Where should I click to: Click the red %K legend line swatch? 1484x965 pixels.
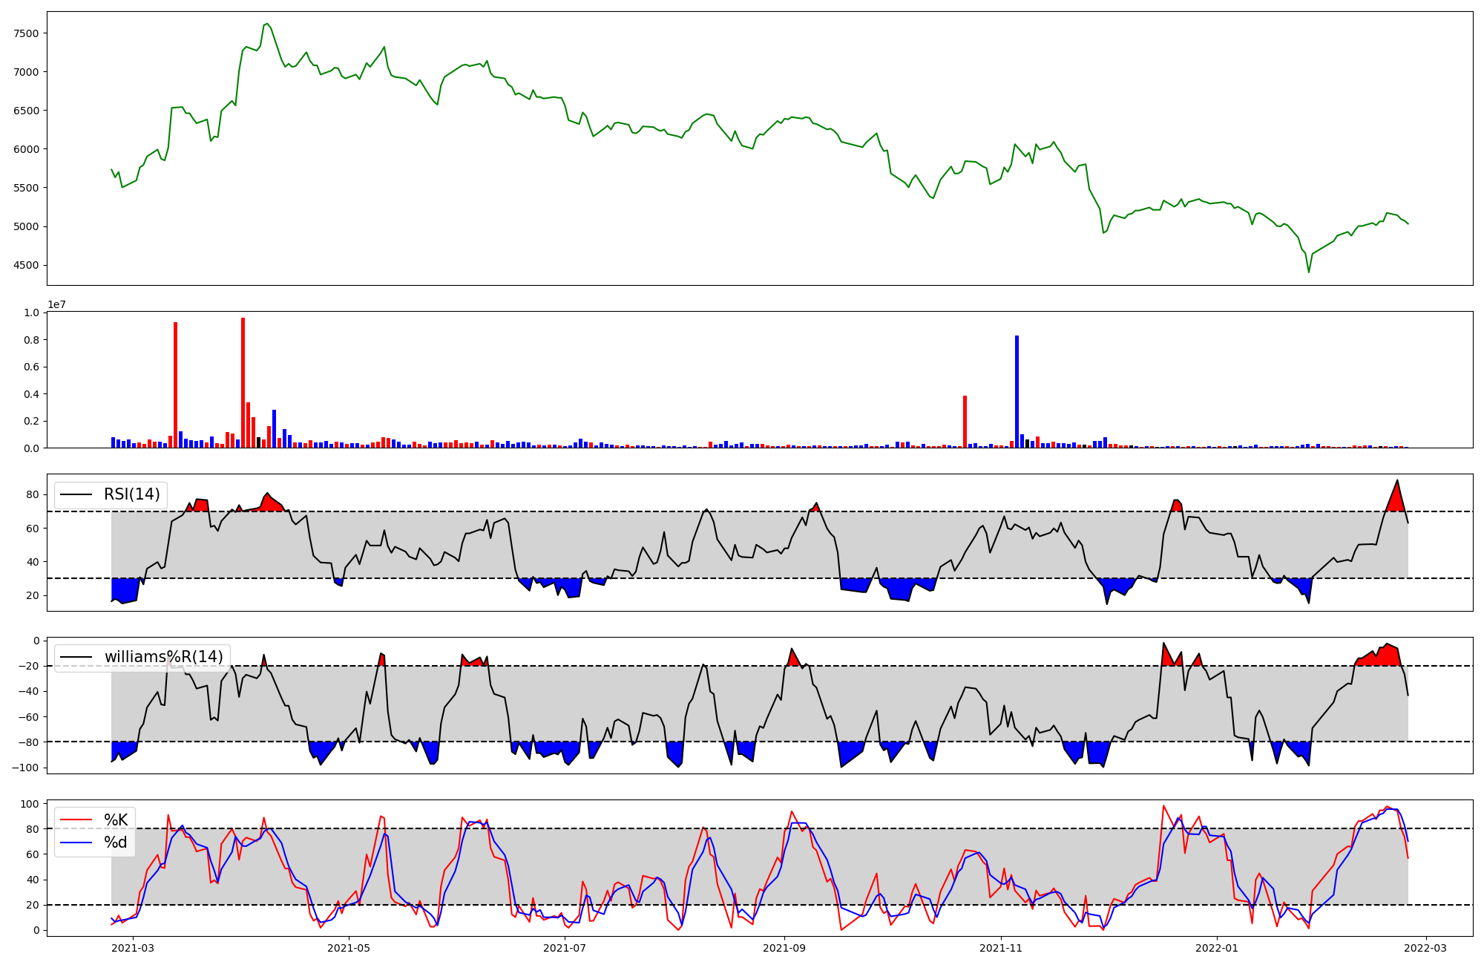[76, 820]
